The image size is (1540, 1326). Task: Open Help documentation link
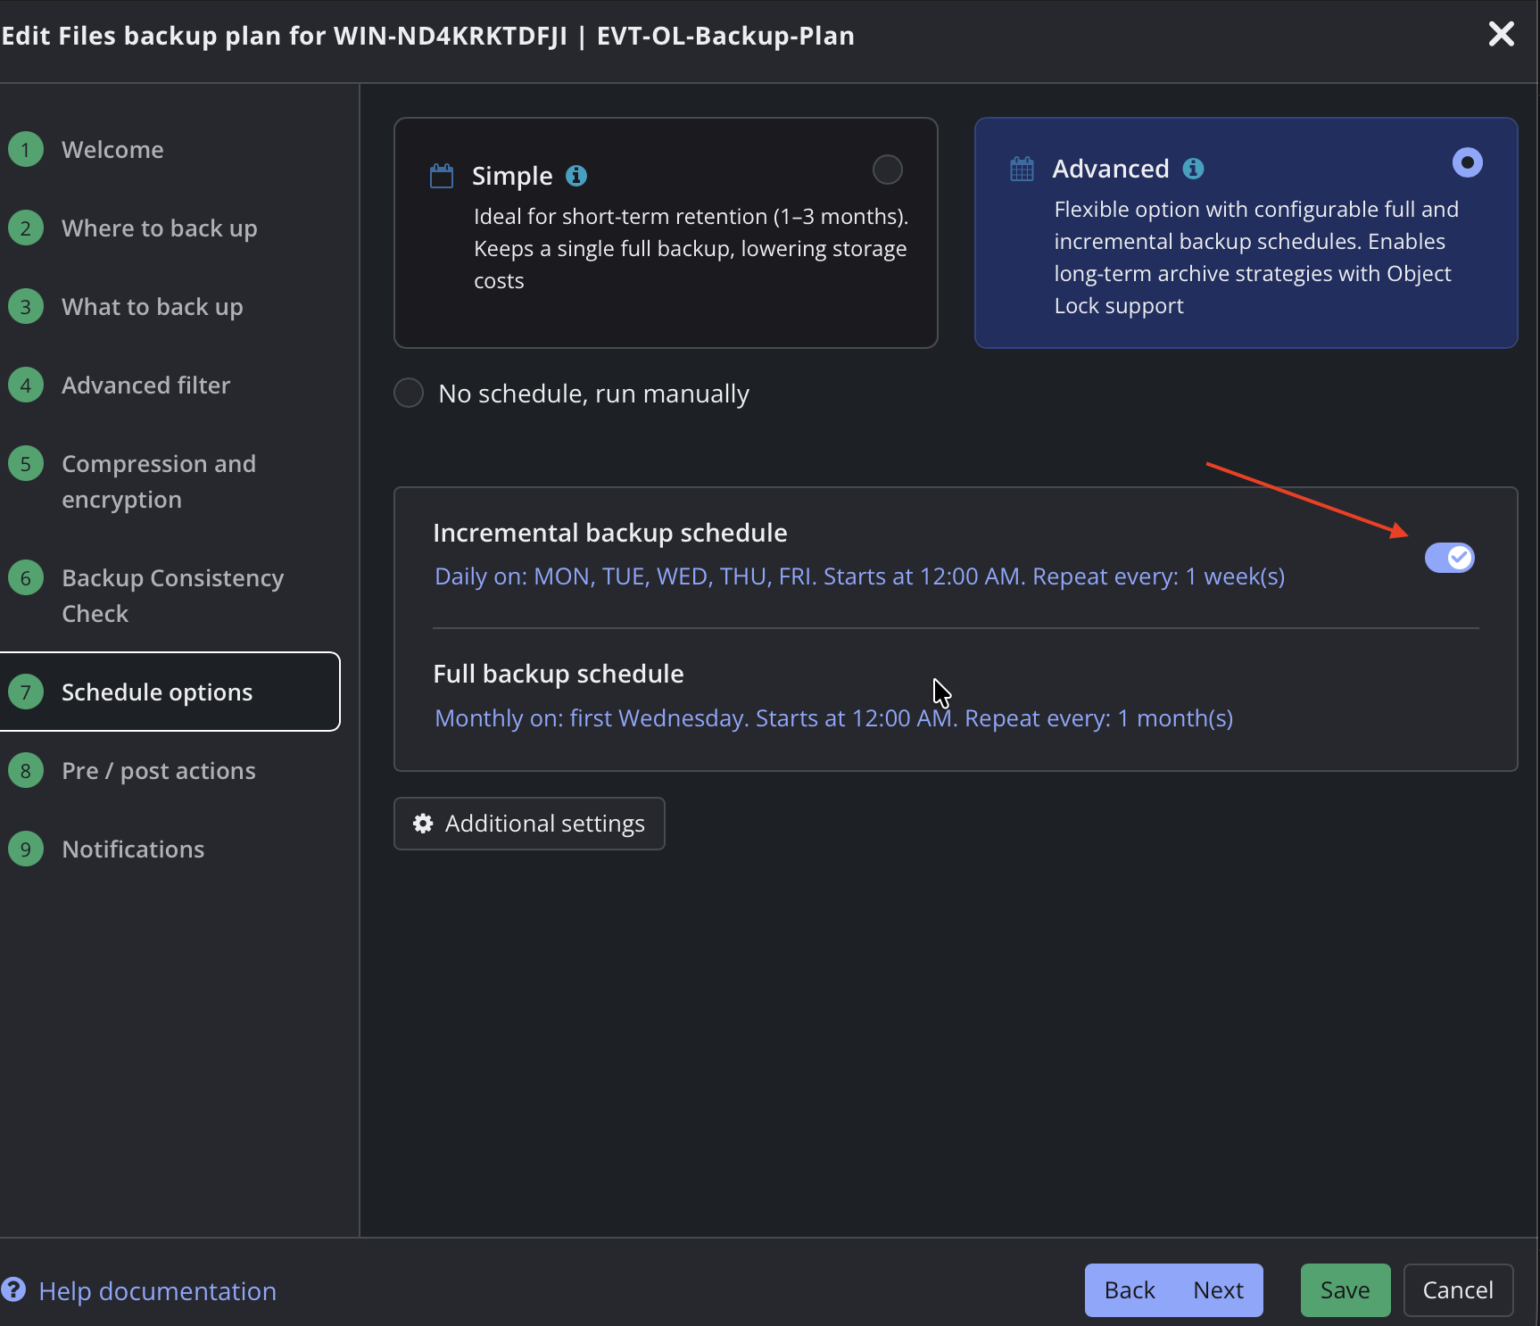157,1291
